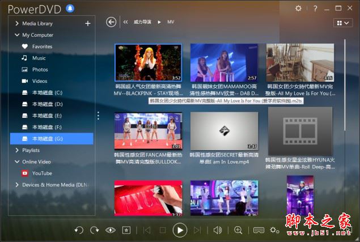Start playback with the play button
Viewport: 360px width, 242px height.
(x=180, y=230)
